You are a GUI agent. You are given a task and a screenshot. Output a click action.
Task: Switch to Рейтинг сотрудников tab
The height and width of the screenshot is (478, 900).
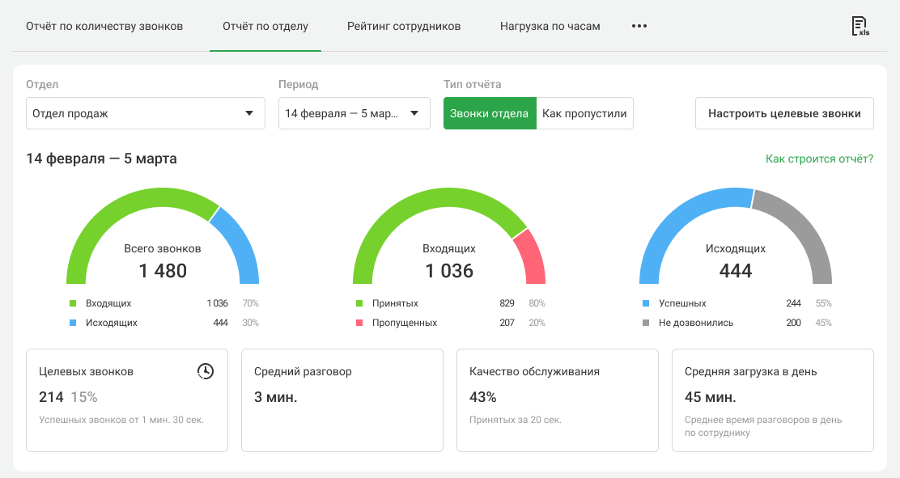404,26
